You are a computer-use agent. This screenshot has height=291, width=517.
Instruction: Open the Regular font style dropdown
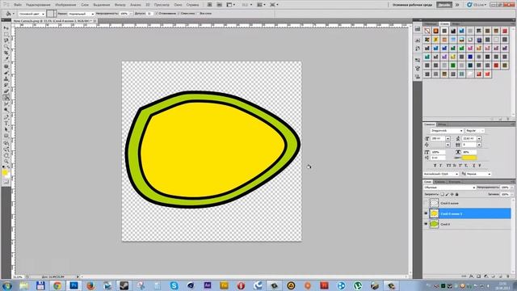tap(475, 131)
